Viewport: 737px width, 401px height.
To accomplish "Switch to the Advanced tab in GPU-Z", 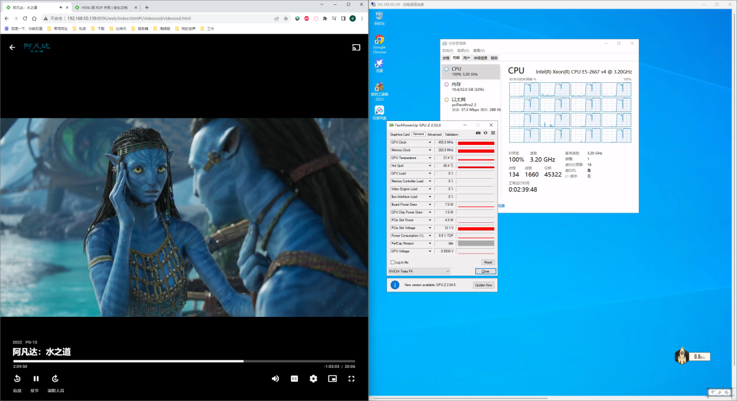I will (434, 134).
